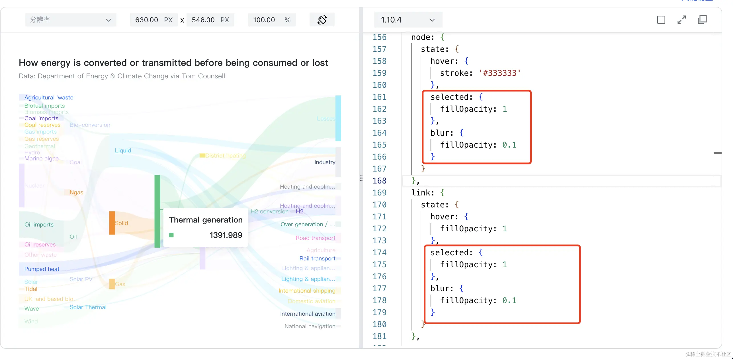Click the cyan Losses node bar
This screenshot has height=359, width=733.
pyautogui.click(x=338, y=118)
